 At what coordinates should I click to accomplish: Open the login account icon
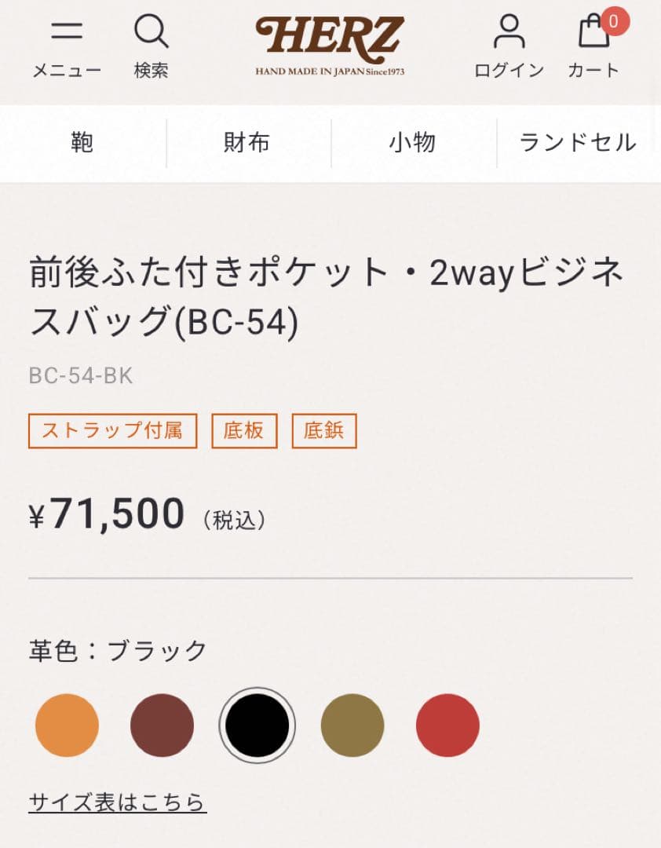coord(510,30)
